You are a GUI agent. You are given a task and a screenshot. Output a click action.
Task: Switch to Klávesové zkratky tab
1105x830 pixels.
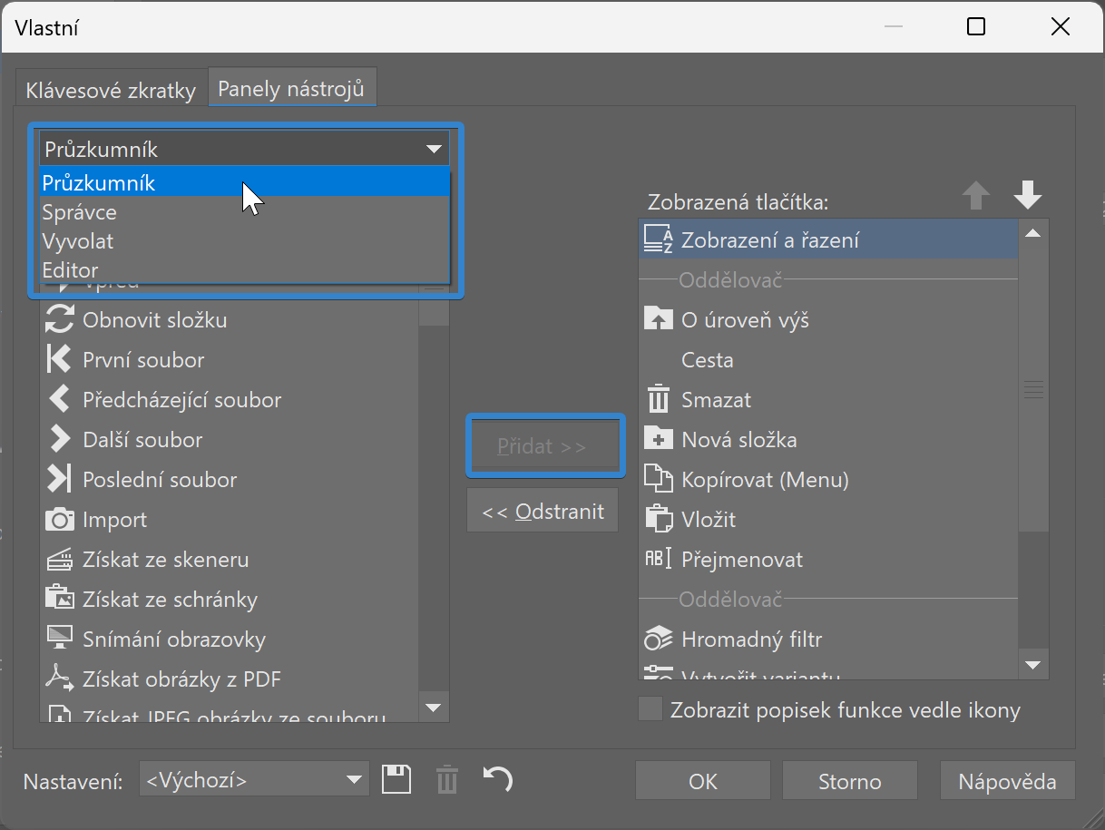tap(111, 91)
